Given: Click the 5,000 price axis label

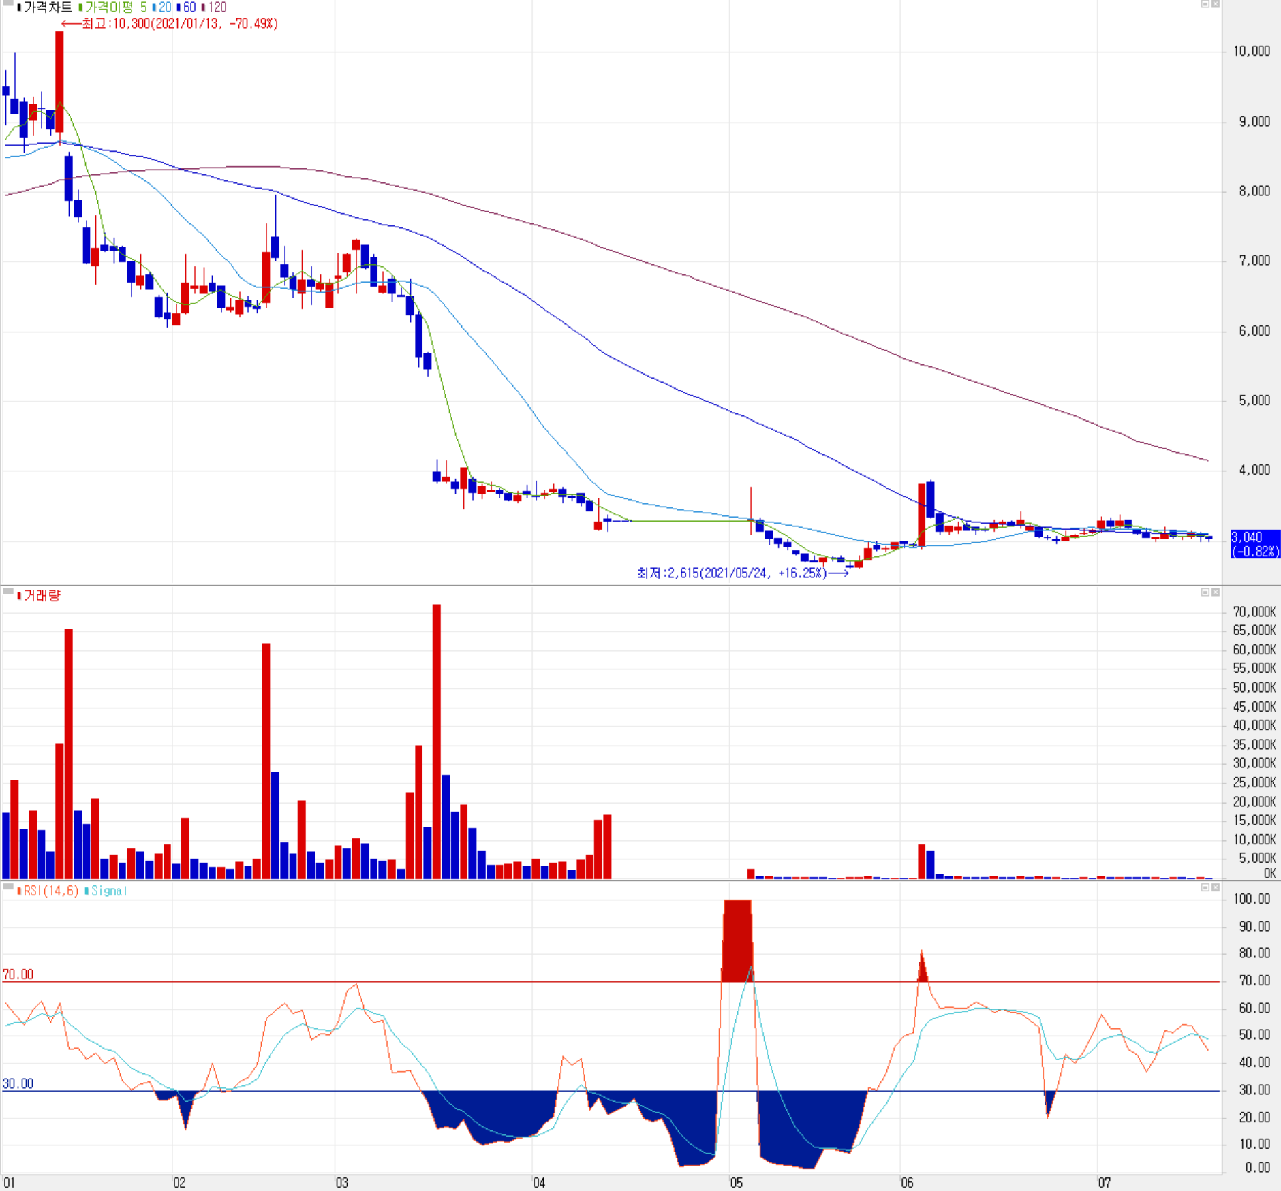Looking at the screenshot, I should pyautogui.click(x=1254, y=400).
